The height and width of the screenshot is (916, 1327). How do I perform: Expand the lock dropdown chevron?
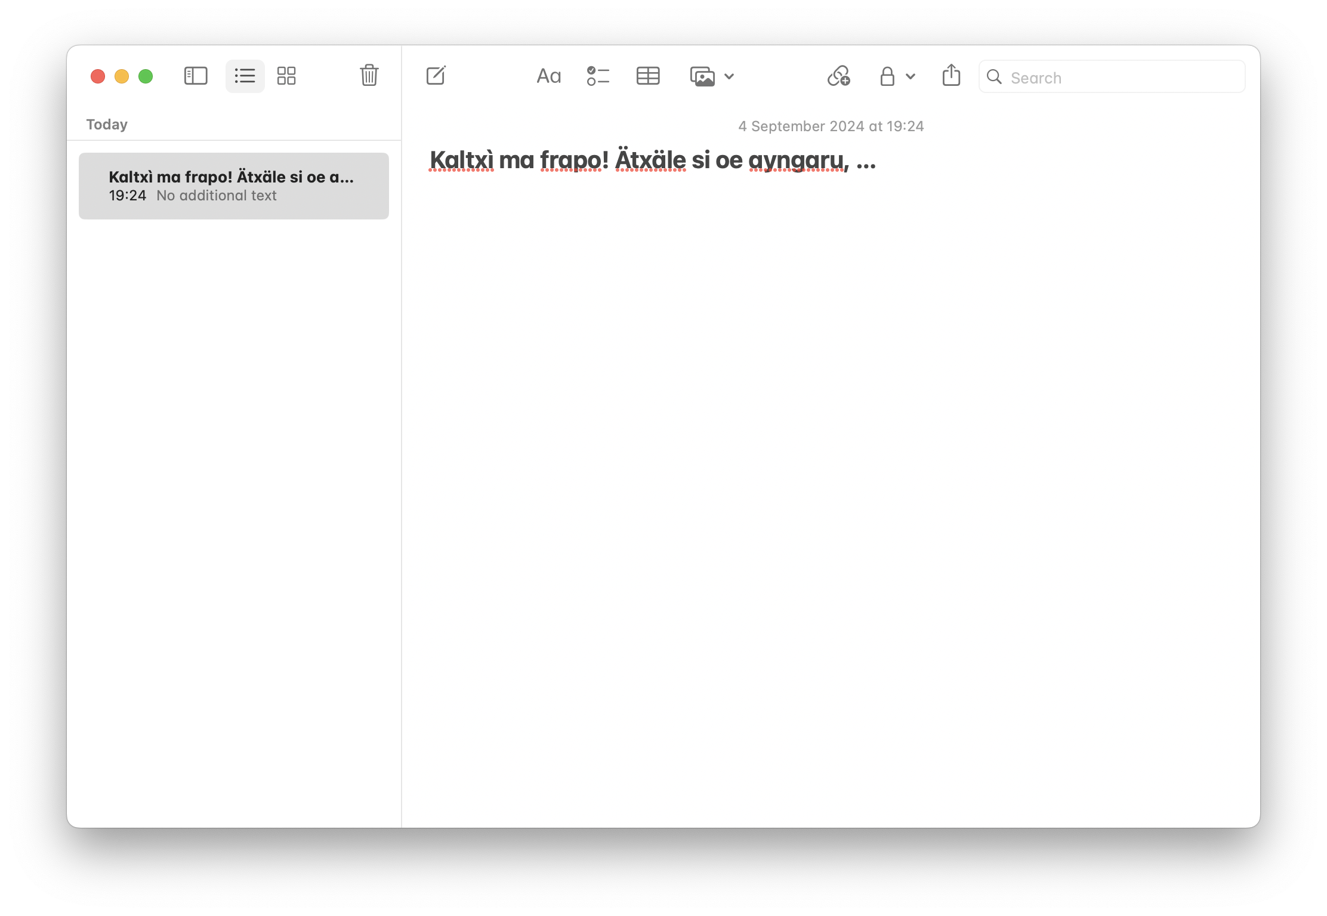911,76
